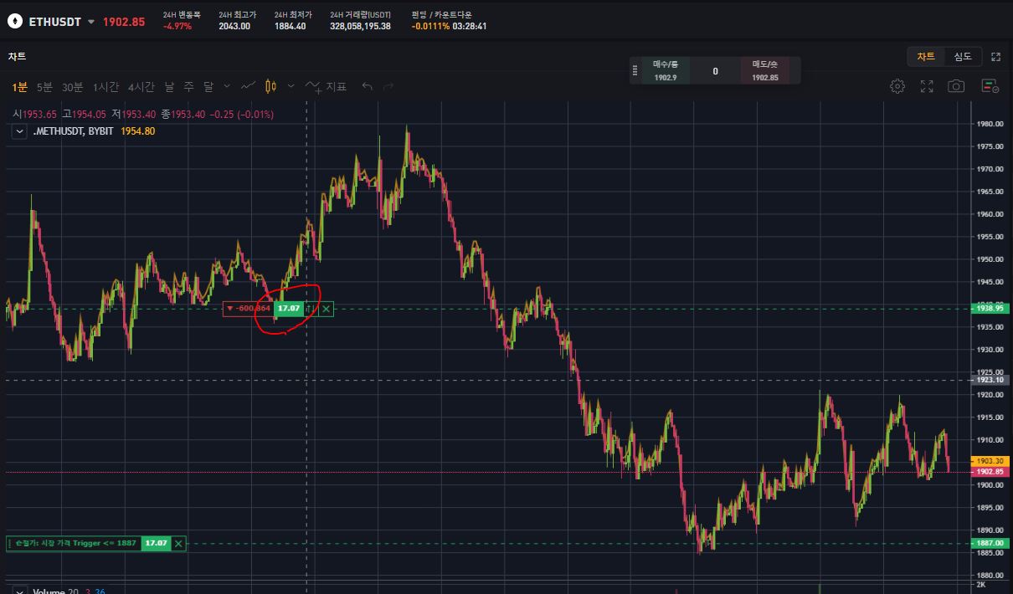The image size is (1013, 594).
Task: Take a chart snapshot with camera icon
Action: pos(956,86)
